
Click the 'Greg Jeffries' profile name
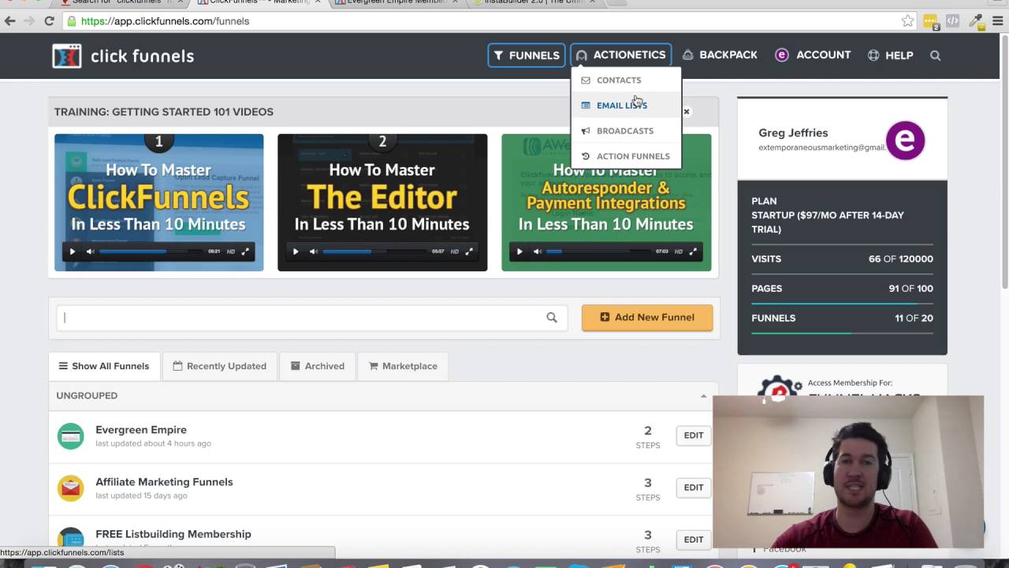pos(793,133)
